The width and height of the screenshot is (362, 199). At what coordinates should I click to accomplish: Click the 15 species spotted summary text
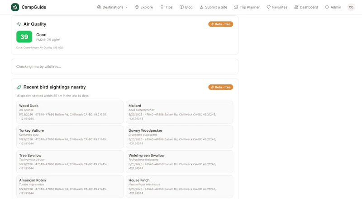52,96
